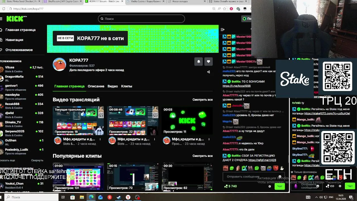The width and height of the screenshot is (357, 201).
Task: Open chat settings gear next to 5 740
Action: (x=270, y=186)
